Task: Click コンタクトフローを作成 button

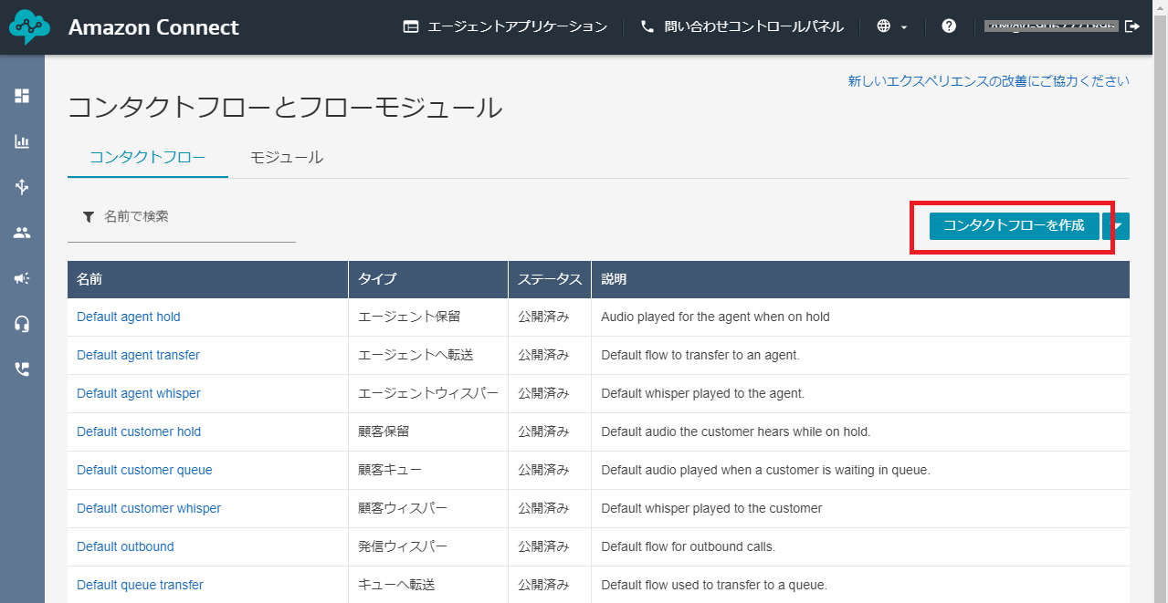Action: [1014, 225]
